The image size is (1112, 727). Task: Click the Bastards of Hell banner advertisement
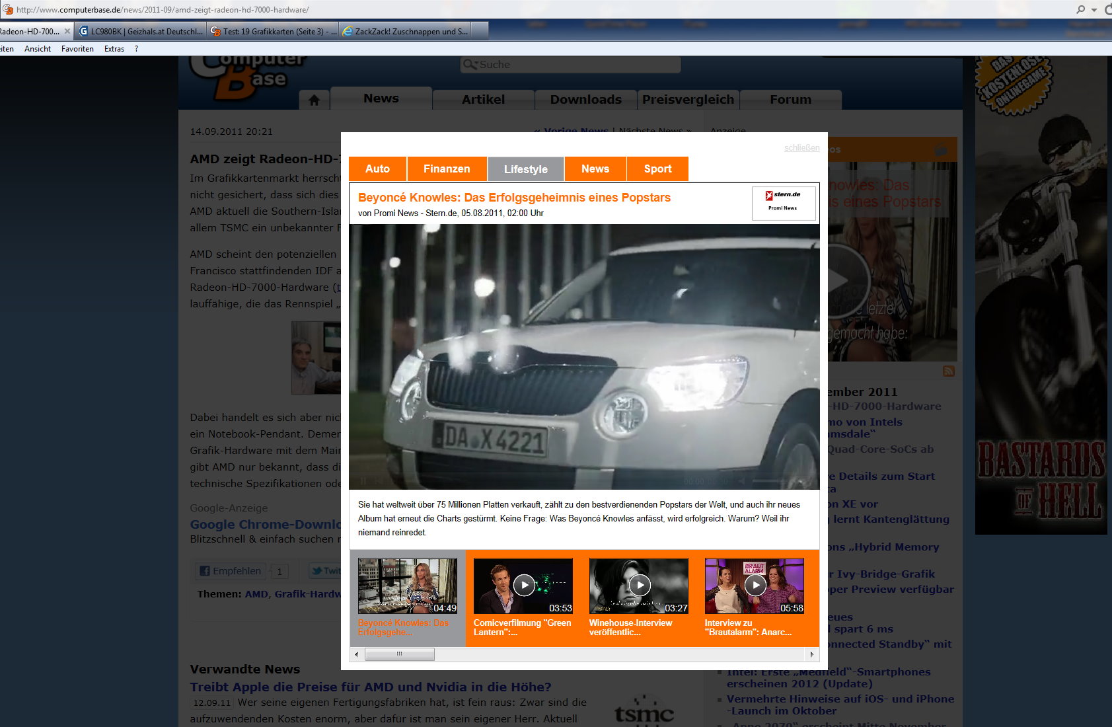1041,295
